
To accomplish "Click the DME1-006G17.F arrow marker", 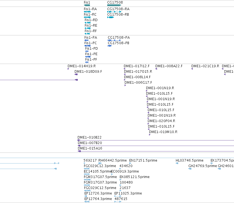I will pyautogui.click(x=125, y=86).
